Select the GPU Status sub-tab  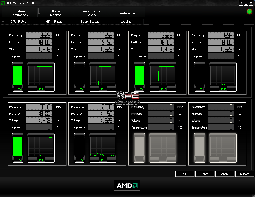click(x=54, y=21)
